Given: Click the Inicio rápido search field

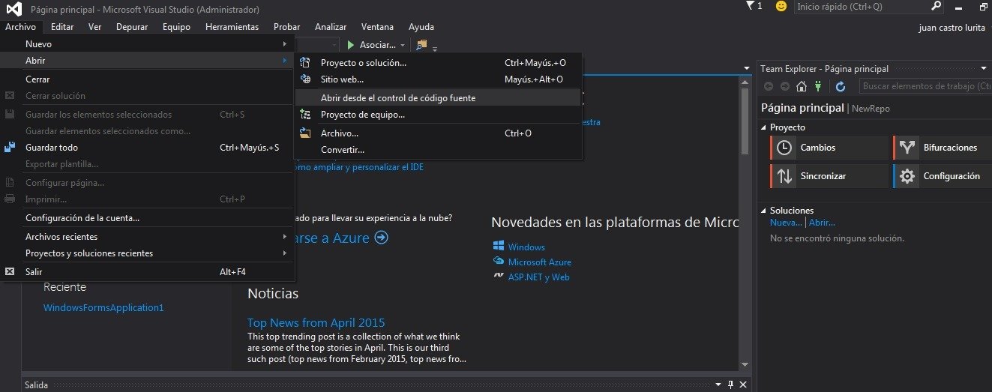Looking at the screenshot, I should pos(862,6).
